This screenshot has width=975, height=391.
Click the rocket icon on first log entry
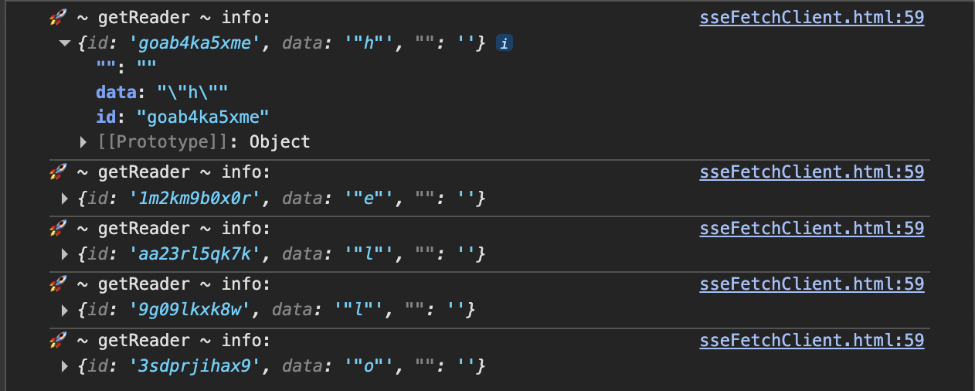(x=59, y=18)
